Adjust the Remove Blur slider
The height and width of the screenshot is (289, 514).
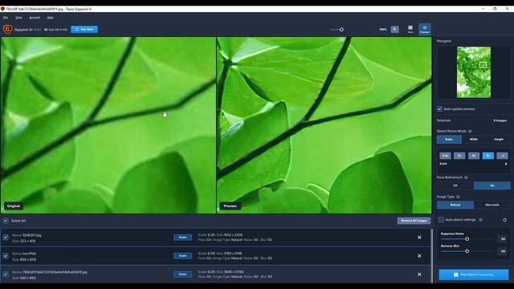(x=467, y=251)
